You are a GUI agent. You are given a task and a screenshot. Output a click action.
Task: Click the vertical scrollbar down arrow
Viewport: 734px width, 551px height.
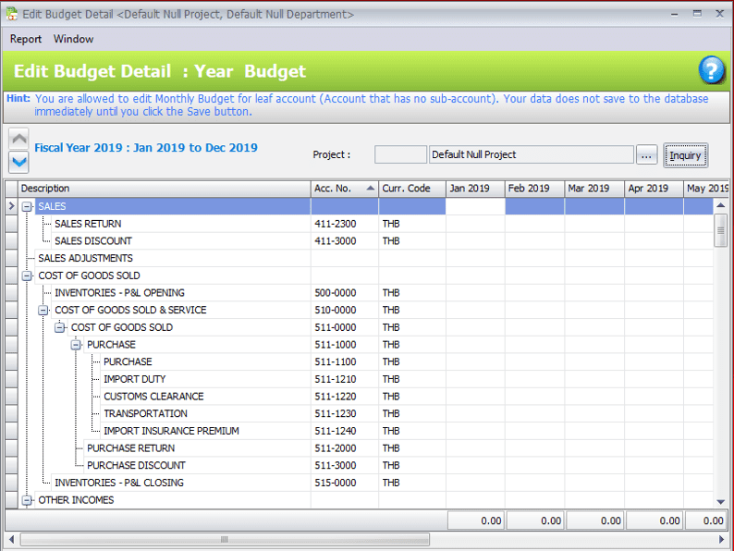[x=721, y=501]
